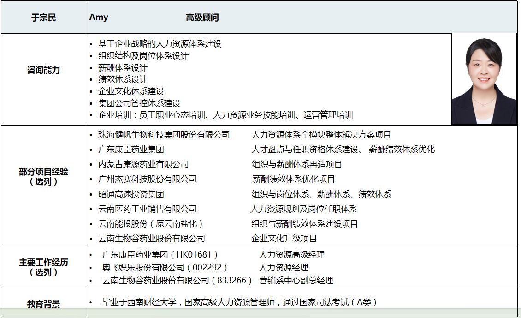Click the 昭通高速投资集团 entry
Image resolution: width=521 pixels, height=318 pixels.
coord(131,194)
